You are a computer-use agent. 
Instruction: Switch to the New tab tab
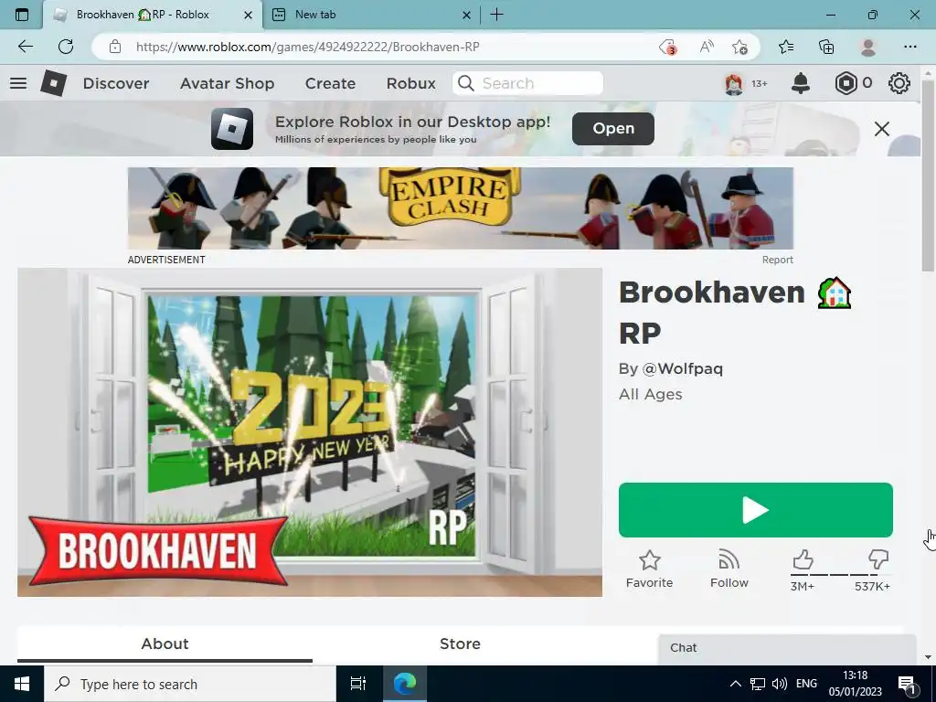click(371, 15)
